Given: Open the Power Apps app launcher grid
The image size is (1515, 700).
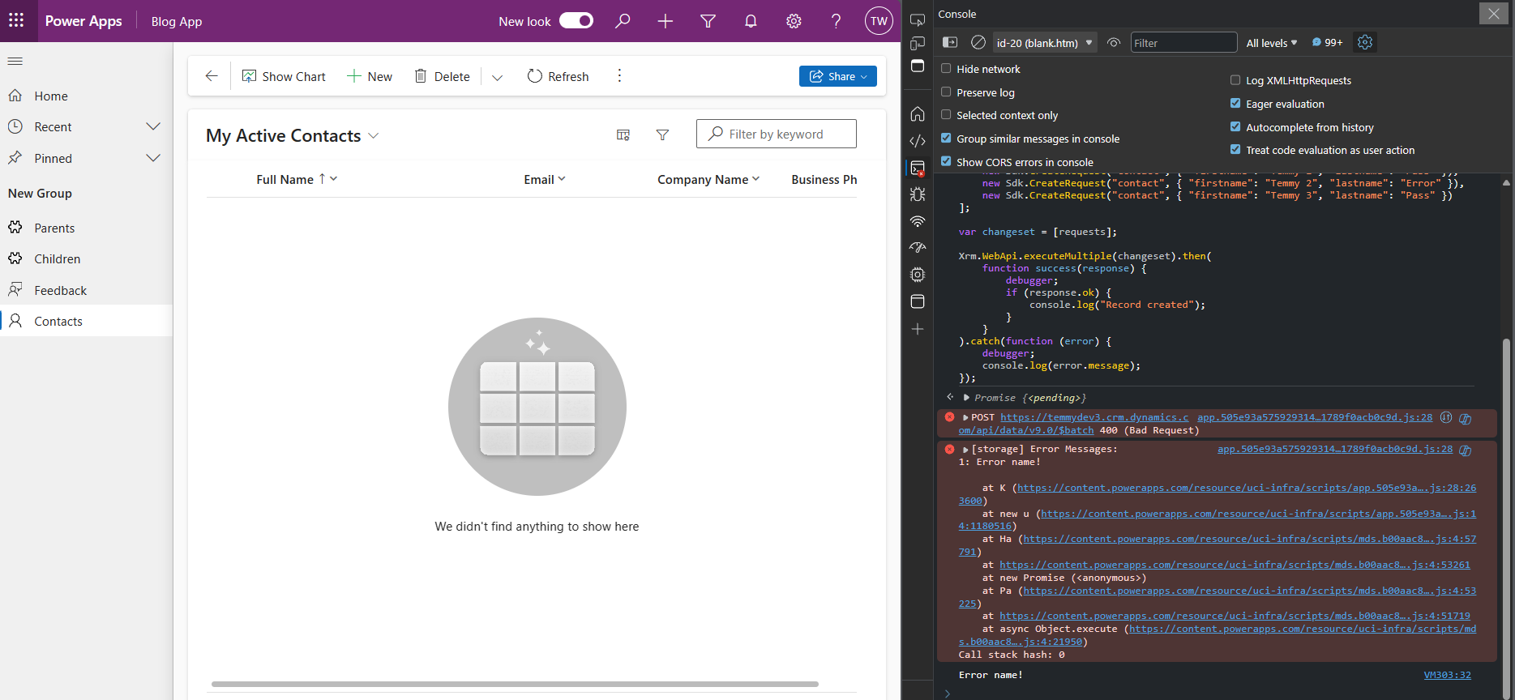Looking at the screenshot, I should 16,21.
